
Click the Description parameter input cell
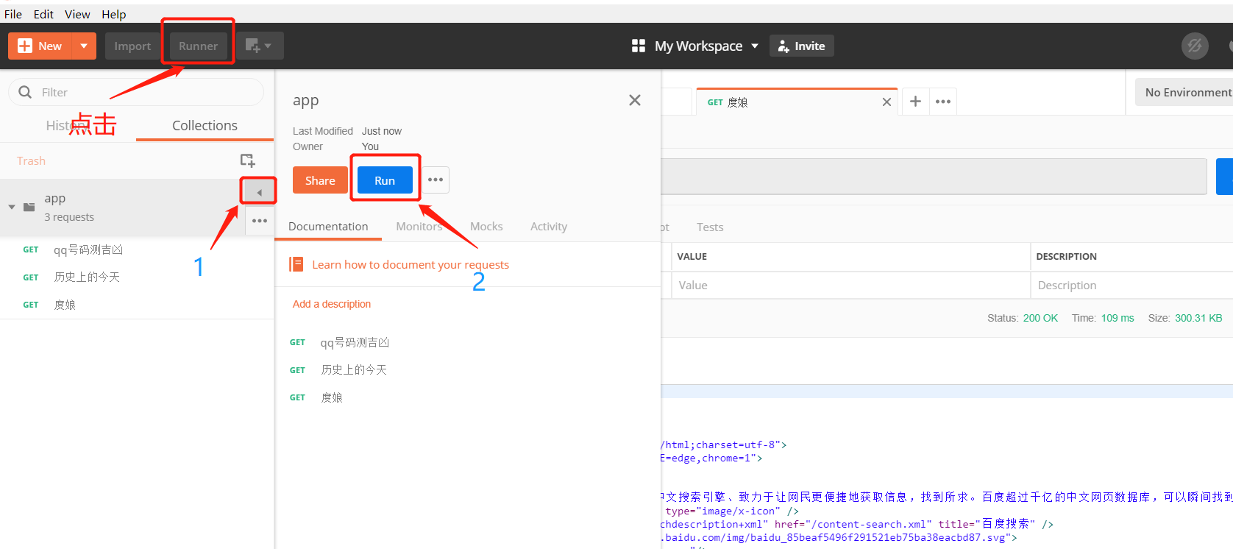(1131, 285)
